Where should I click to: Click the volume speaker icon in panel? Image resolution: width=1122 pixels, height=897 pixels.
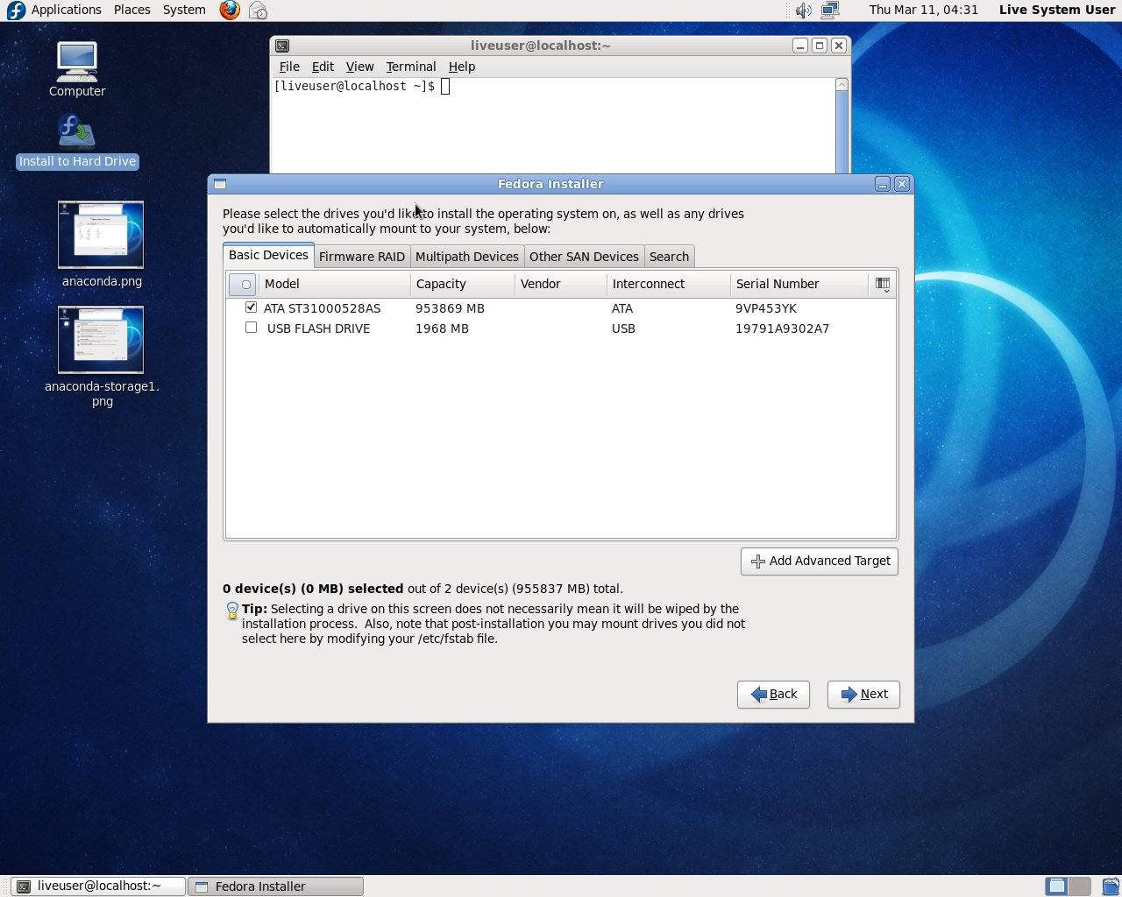pos(803,11)
